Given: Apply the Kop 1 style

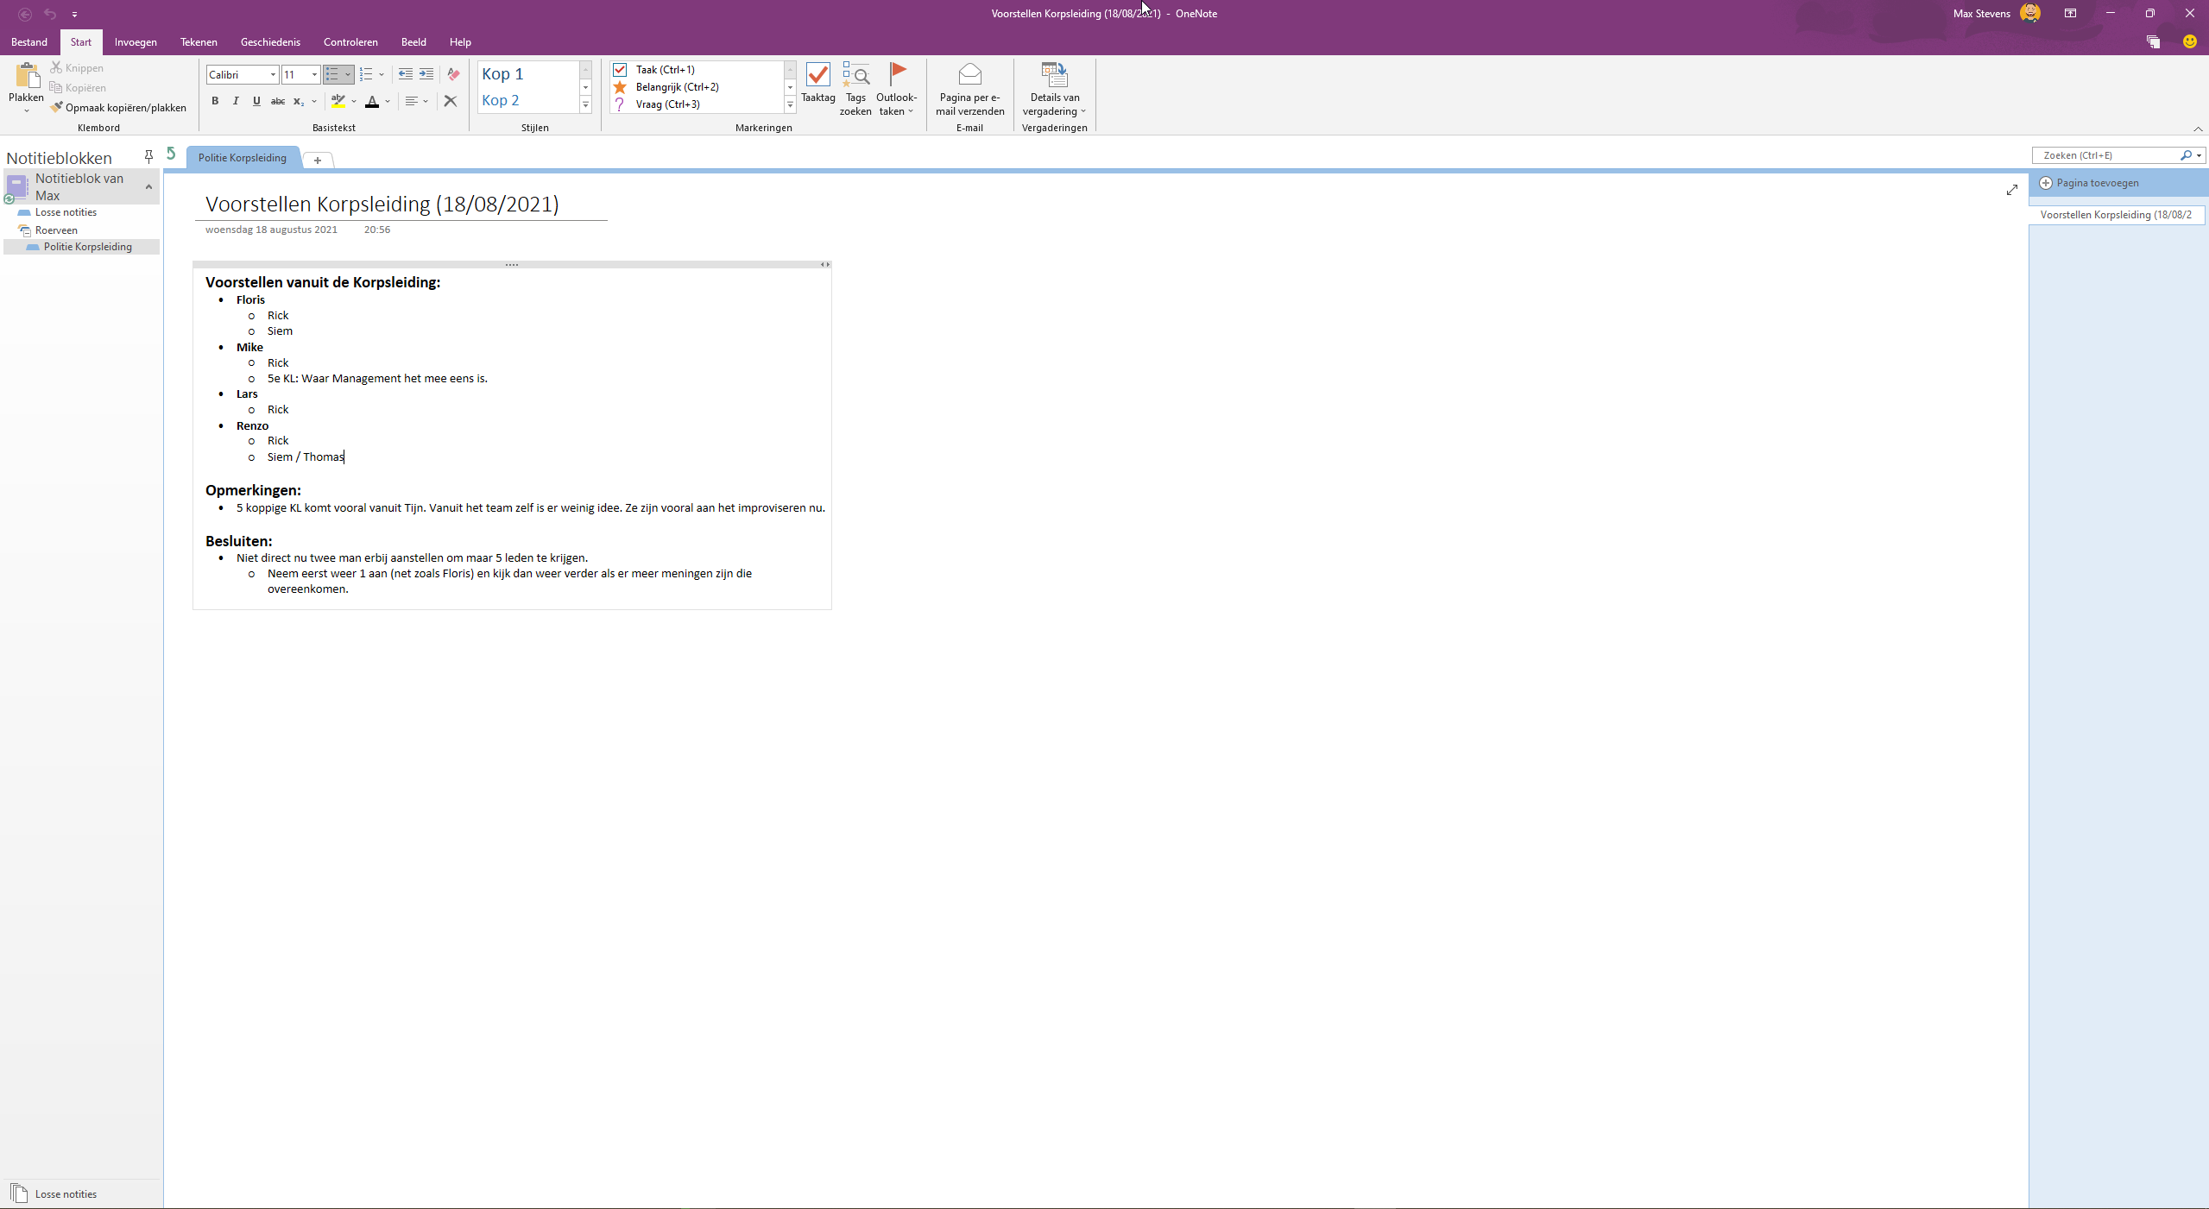Looking at the screenshot, I should pos(527,74).
